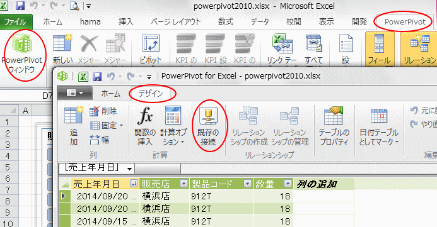This screenshot has height=227, width=437.
Task: Click the Add column (追加) icon
Action: pyautogui.click(x=74, y=126)
